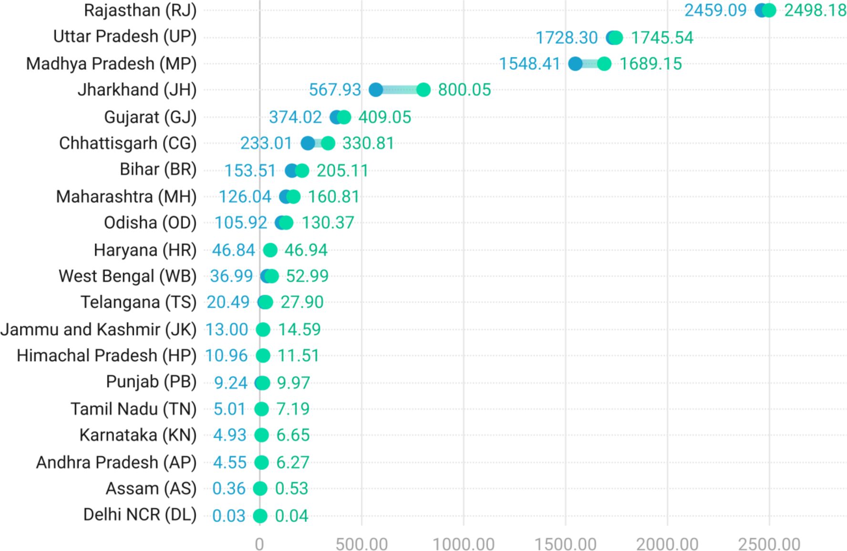847x551 pixels.
Task: Click the 2498.18 value for Rajasthan
Action: [x=815, y=10]
